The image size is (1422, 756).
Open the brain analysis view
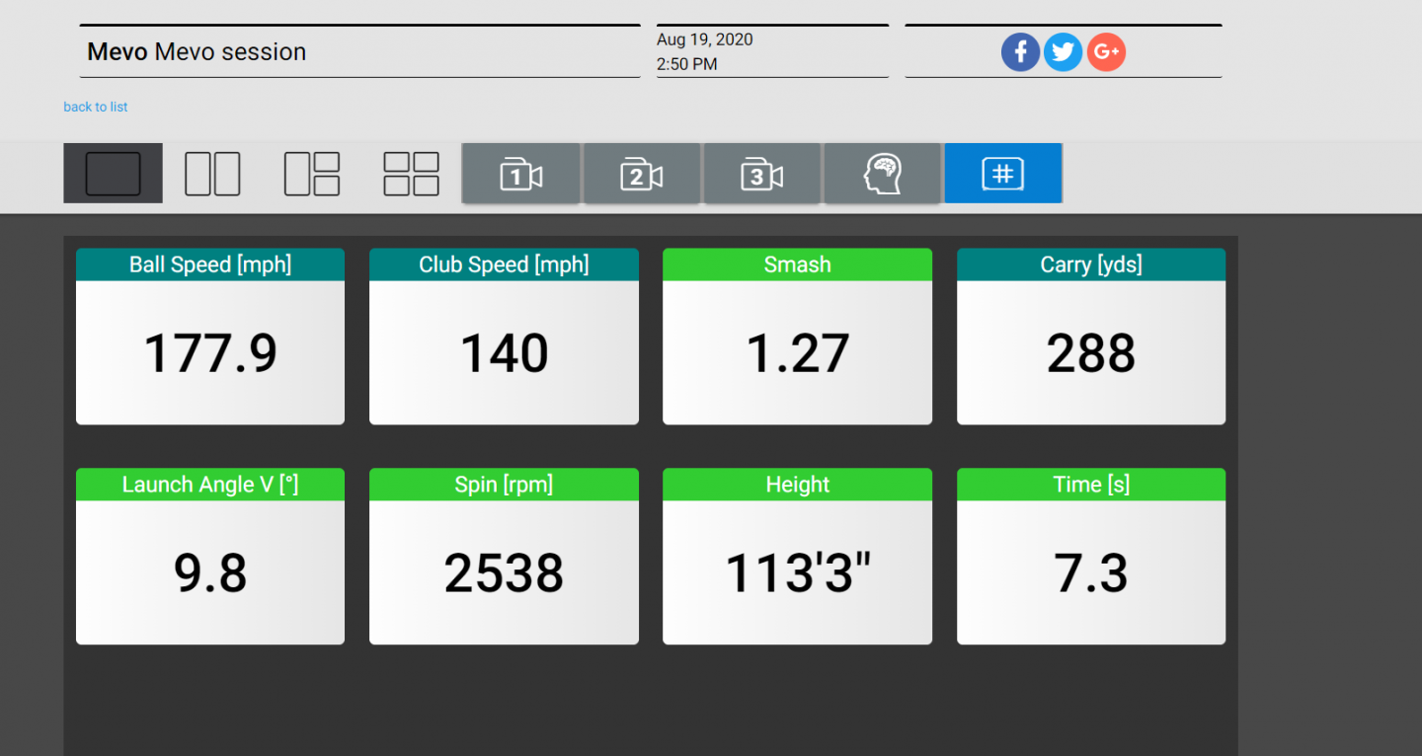click(883, 174)
